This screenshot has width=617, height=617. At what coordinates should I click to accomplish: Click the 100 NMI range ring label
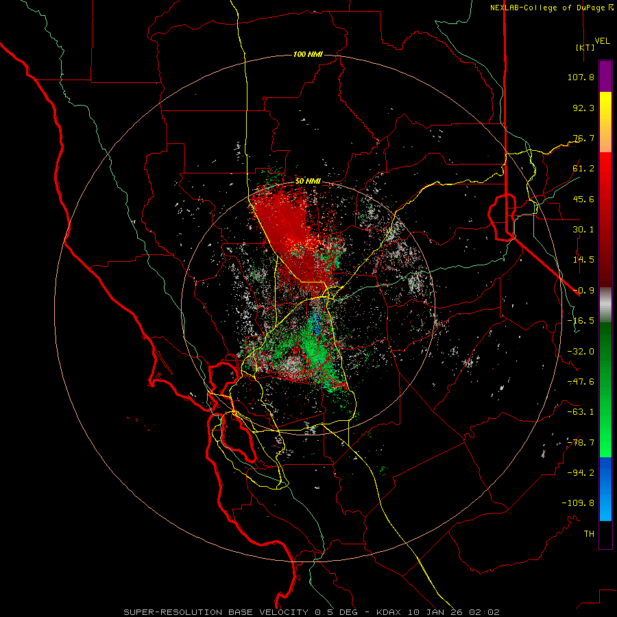(x=308, y=54)
